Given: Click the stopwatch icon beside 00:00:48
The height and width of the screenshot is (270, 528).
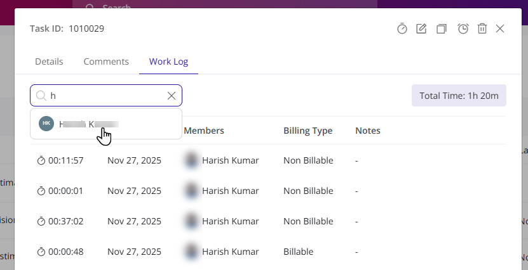Looking at the screenshot, I should click(x=41, y=252).
